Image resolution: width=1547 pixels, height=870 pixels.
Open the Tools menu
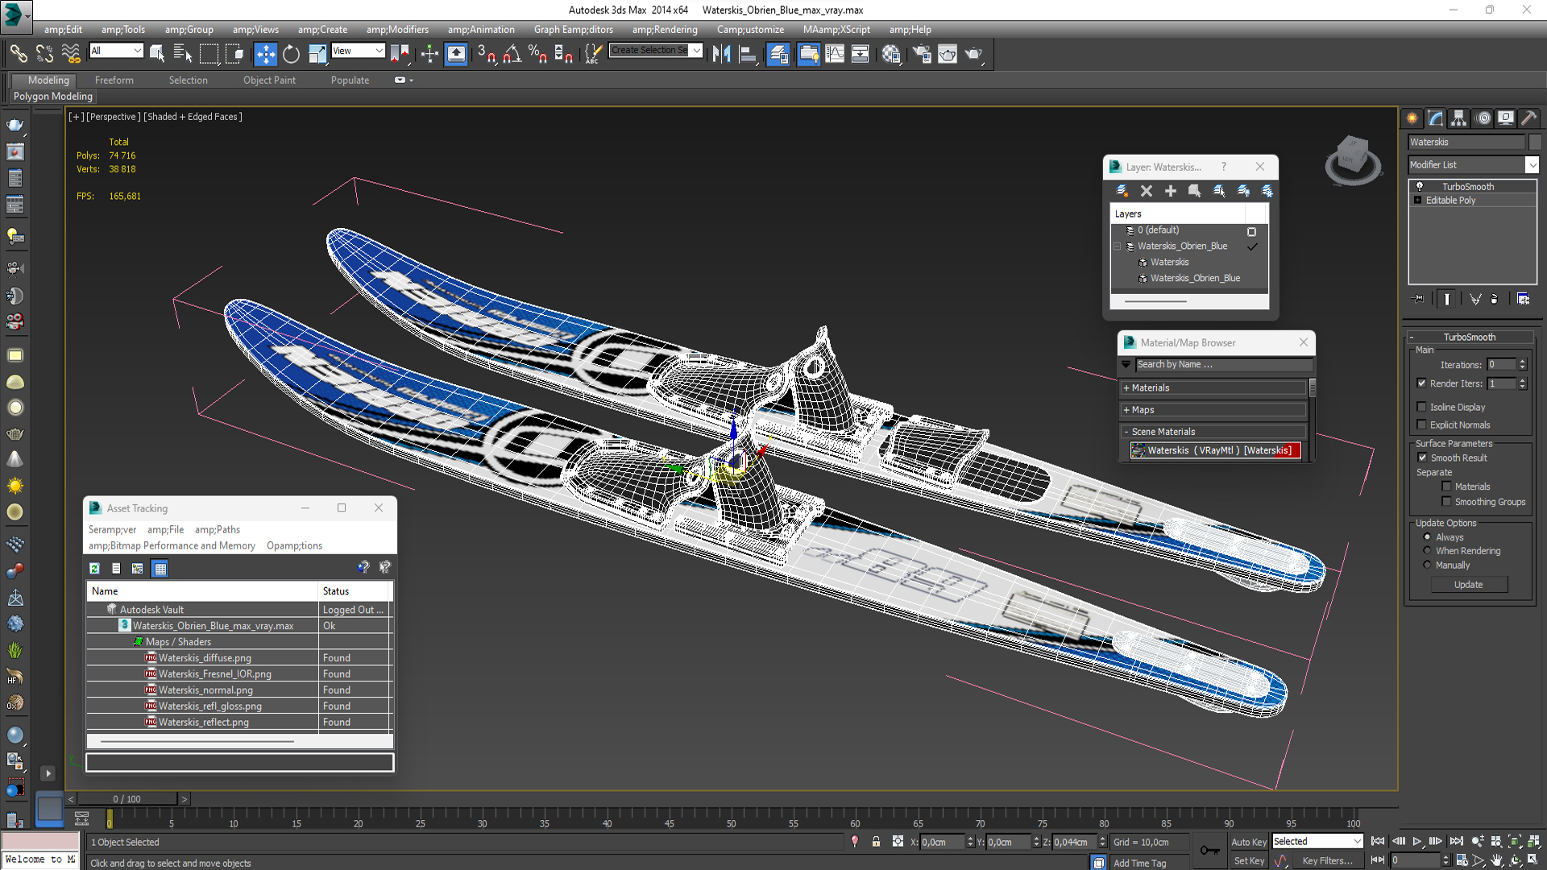coord(122,30)
